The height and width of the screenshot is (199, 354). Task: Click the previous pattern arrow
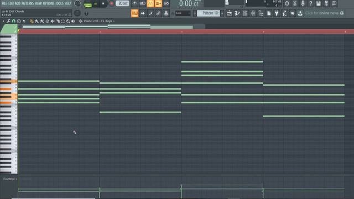tap(195, 13)
